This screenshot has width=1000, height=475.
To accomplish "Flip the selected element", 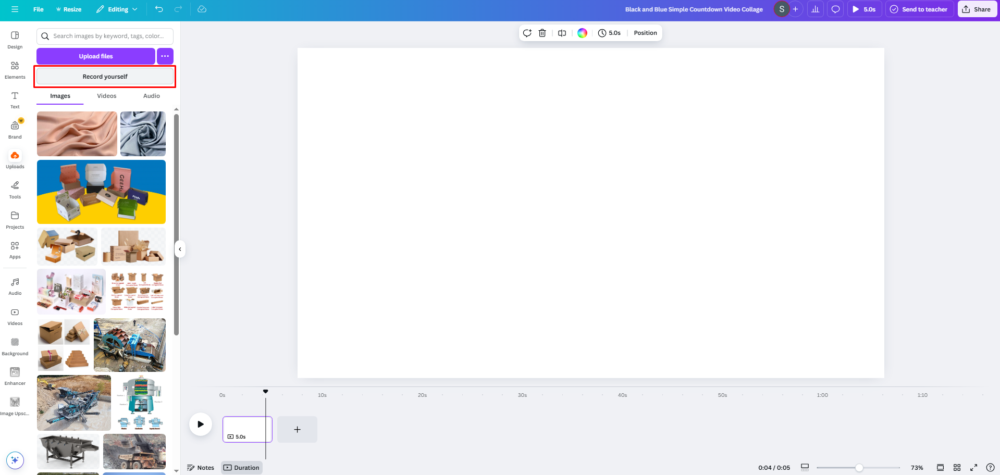I will tap(561, 33).
